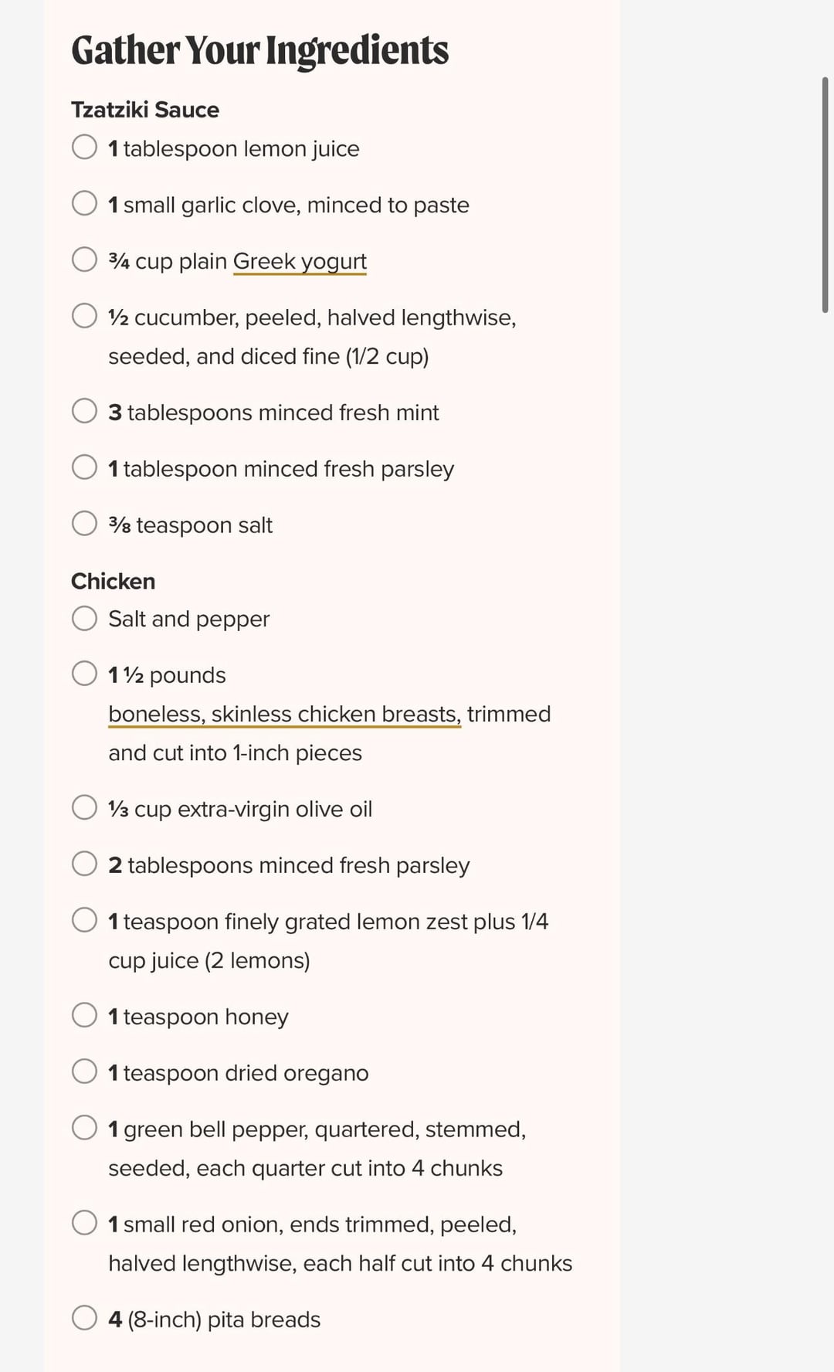Tick 2 tablespoons minced fresh parsley
Viewport: 834px width, 1372px height.
84,864
